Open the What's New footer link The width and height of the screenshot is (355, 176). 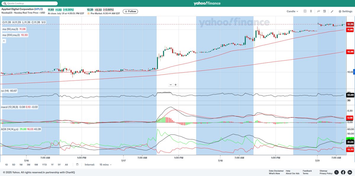274,173
